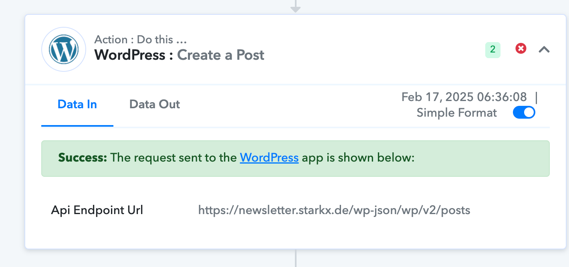Toggle the Simple Format switch

pyautogui.click(x=524, y=113)
